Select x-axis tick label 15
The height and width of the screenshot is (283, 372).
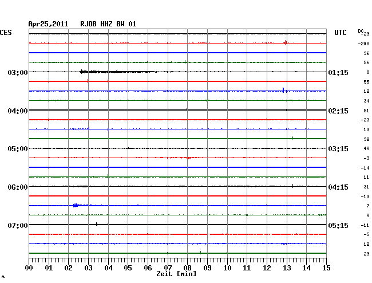(326, 268)
